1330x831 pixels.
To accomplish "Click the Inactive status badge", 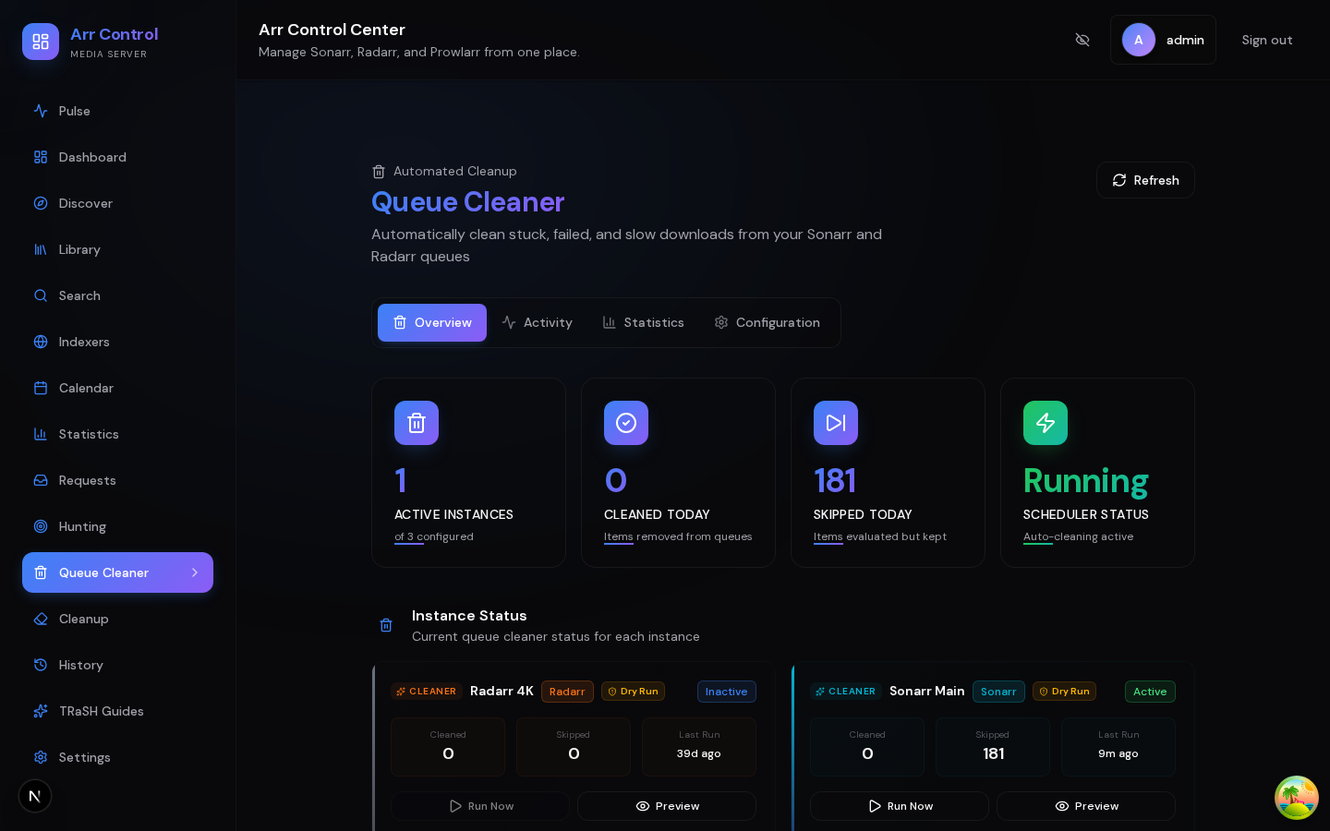I will click(726, 692).
